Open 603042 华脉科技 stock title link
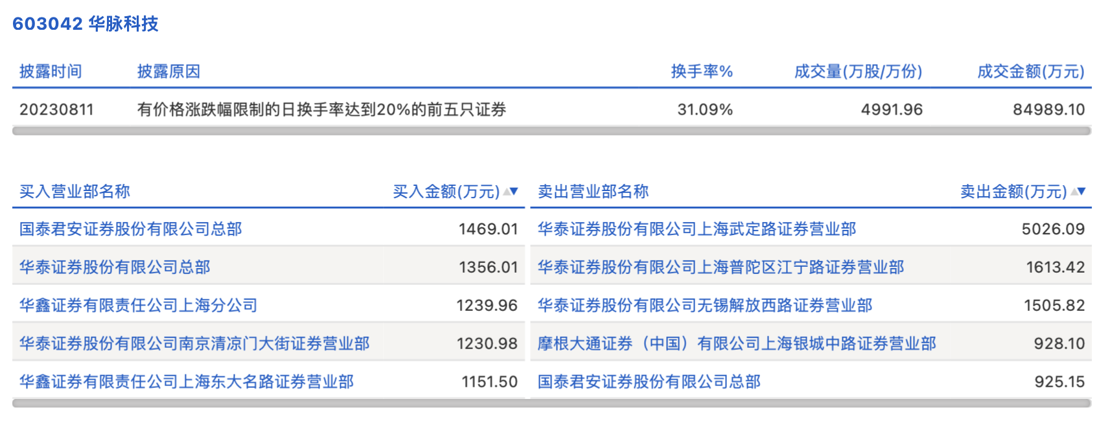This screenshot has height=421, width=1108. coord(86,24)
